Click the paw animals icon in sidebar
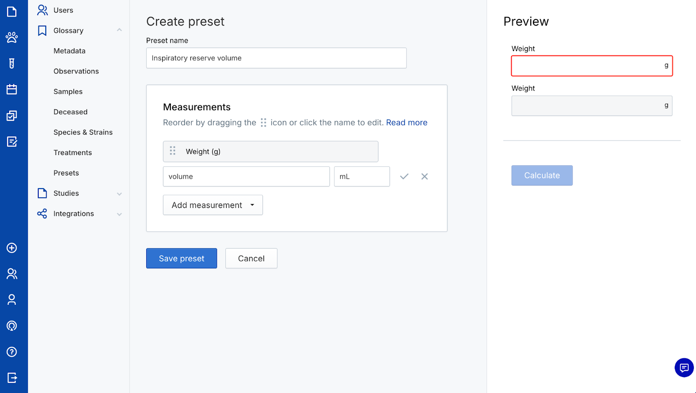Viewport: 696px width, 393px height. [12, 37]
